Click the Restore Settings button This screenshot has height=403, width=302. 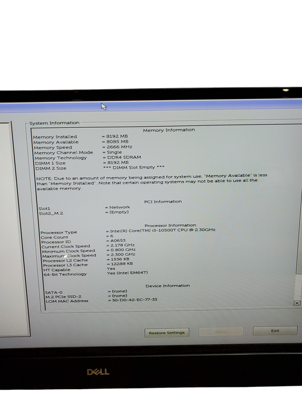167,333
